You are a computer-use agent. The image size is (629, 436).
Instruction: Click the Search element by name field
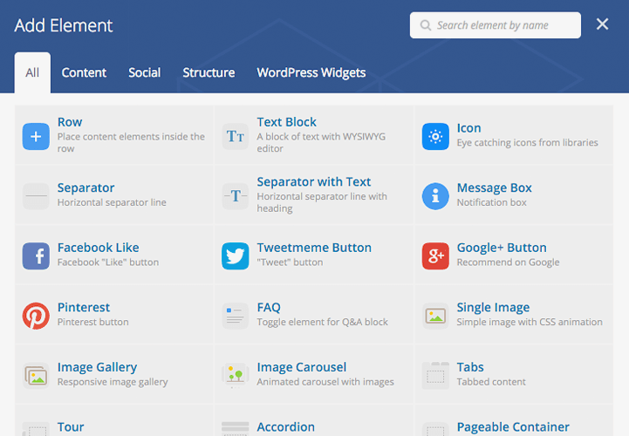[x=495, y=25]
